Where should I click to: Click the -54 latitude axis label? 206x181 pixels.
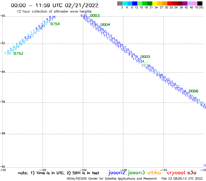point(3,72)
